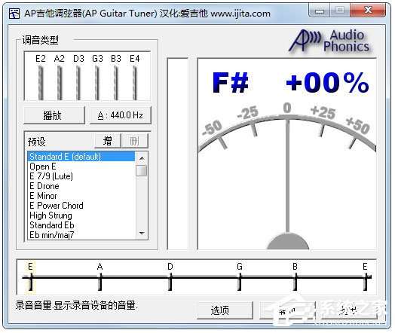Image resolution: width=395 pixels, height=333 pixels.
Task: Click the B marker on note line
Action: (x=295, y=276)
